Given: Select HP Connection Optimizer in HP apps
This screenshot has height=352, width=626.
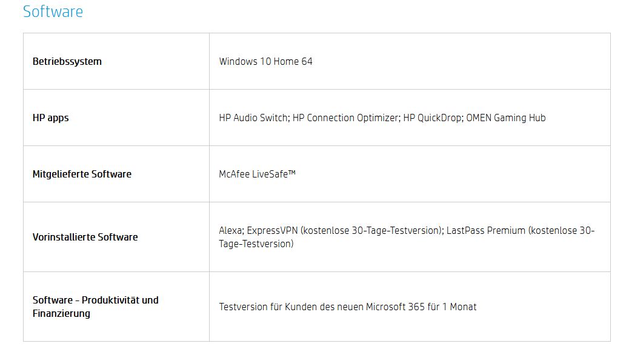Looking at the screenshot, I should click(x=345, y=118).
